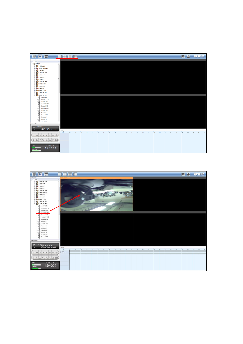The image size is (243, 344).
Task: Open calendar grid icon in lower window
Action: click(56, 258)
